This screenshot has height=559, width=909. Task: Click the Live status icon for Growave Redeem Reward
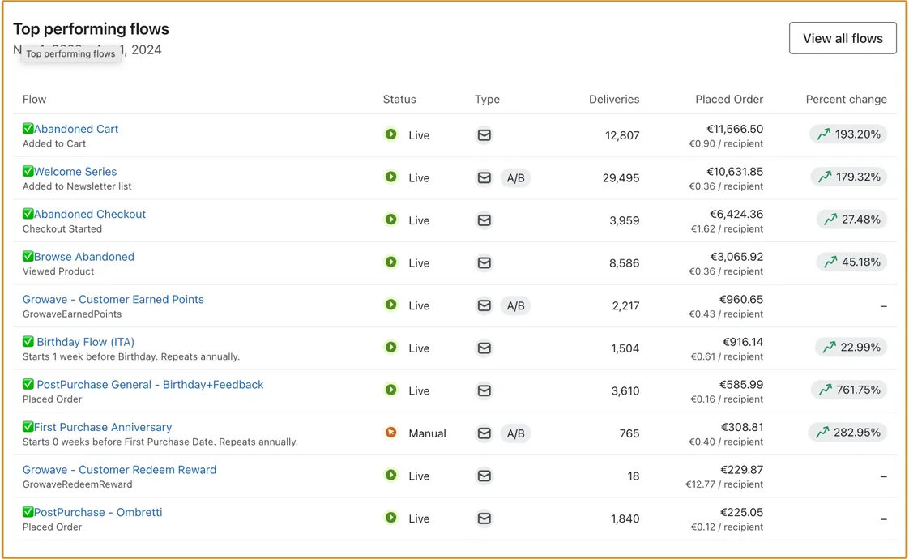pos(391,475)
